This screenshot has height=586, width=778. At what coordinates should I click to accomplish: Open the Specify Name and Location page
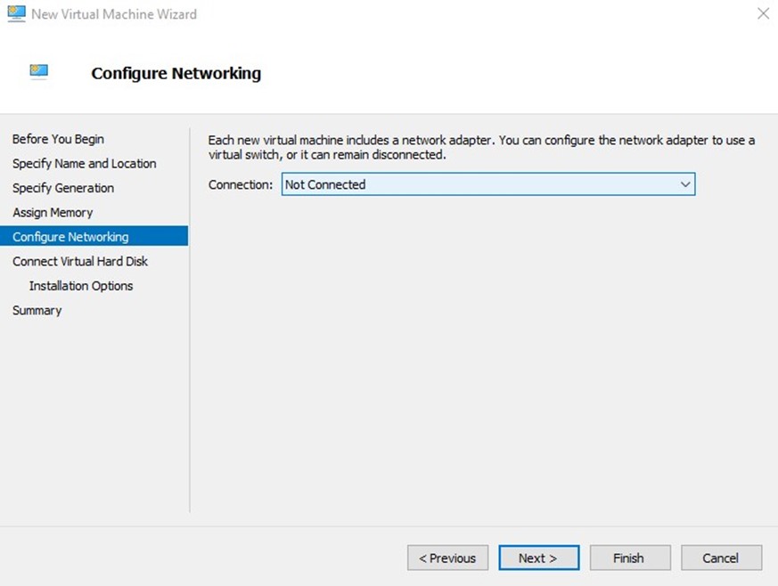(x=84, y=164)
